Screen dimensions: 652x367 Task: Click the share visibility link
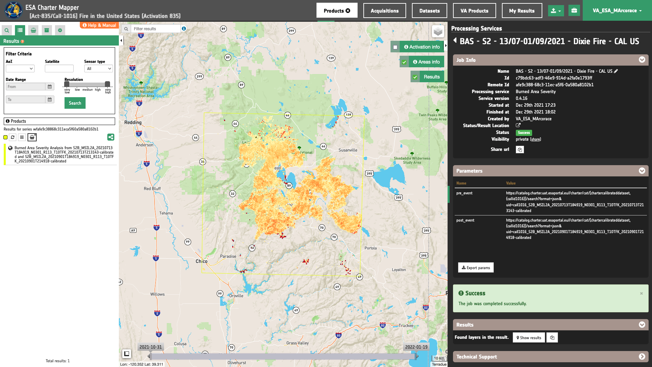pos(536,139)
